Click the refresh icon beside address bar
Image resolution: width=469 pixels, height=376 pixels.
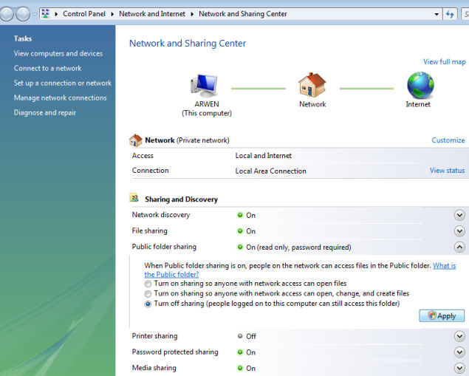click(450, 14)
